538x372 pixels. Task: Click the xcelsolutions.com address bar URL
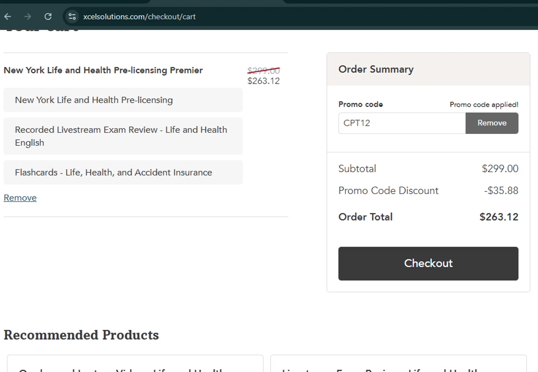(x=139, y=17)
